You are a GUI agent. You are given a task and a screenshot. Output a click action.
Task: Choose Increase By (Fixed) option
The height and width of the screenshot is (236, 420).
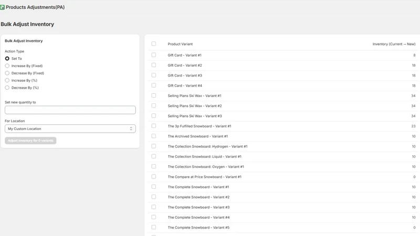pyautogui.click(x=7, y=66)
